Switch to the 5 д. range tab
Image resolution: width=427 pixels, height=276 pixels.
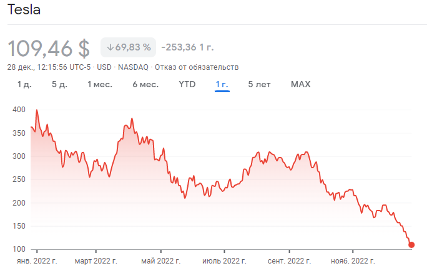pos(60,85)
